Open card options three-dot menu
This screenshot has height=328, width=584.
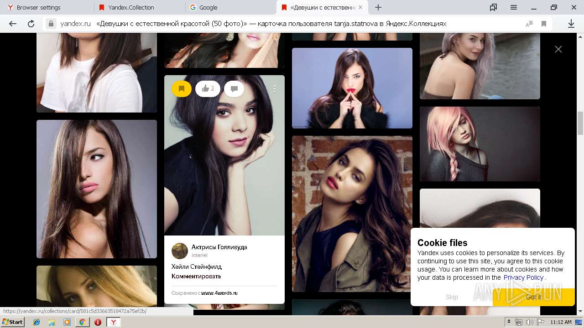tap(275, 89)
